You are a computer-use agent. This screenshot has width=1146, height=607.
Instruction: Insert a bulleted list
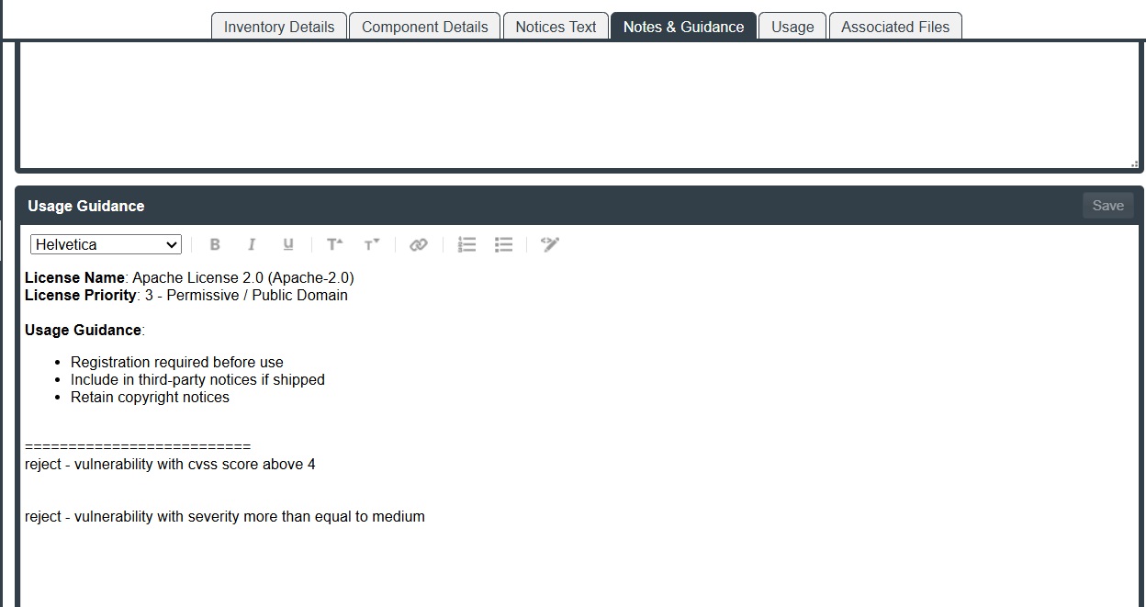point(503,244)
